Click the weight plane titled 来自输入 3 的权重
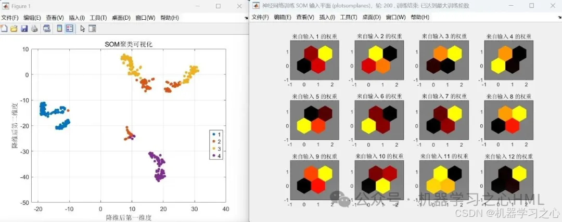 coord(444,60)
